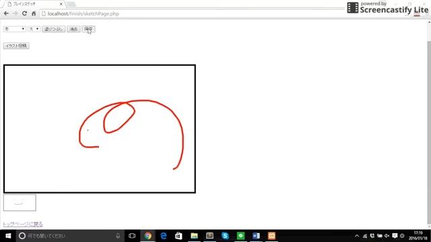Viewport: 431px width, 242px height.
Task: Open the Action Center notification icon
Action: pos(395,236)
